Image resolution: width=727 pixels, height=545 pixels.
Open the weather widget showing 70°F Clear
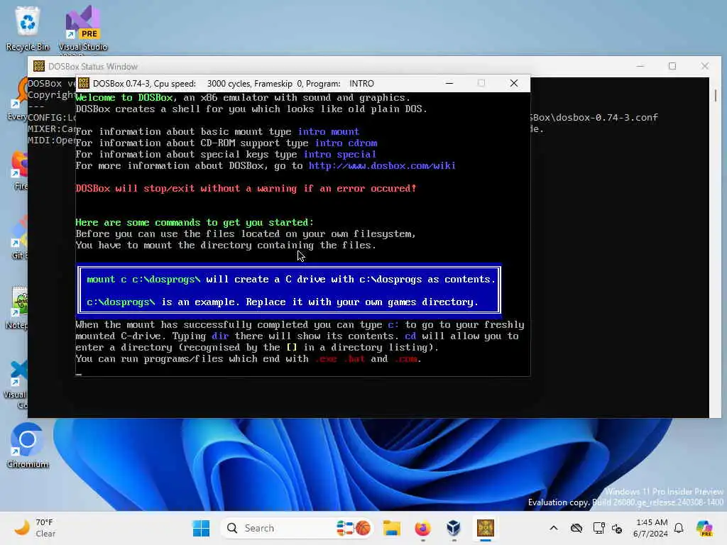tap(35, 528)
